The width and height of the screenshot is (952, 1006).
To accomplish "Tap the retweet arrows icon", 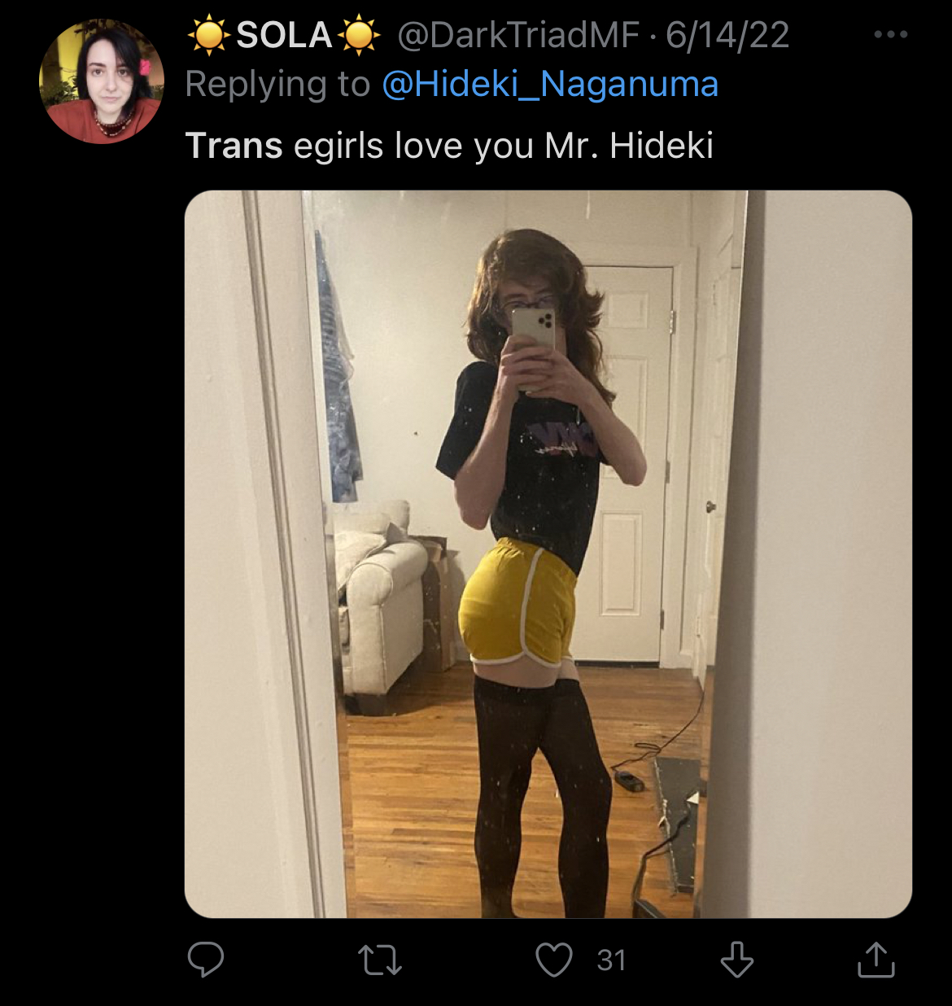I will pos(380,960).
